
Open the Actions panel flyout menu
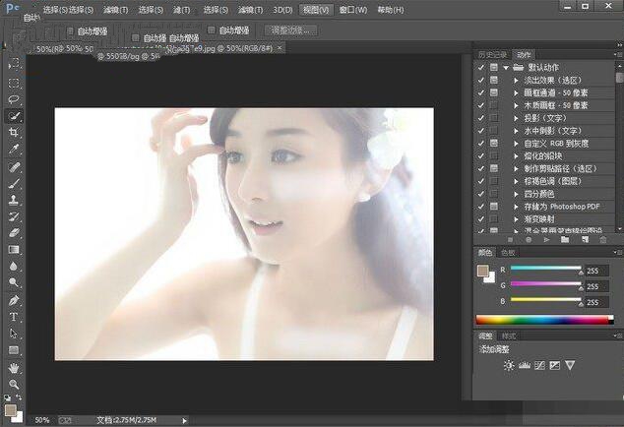point(619,54)
